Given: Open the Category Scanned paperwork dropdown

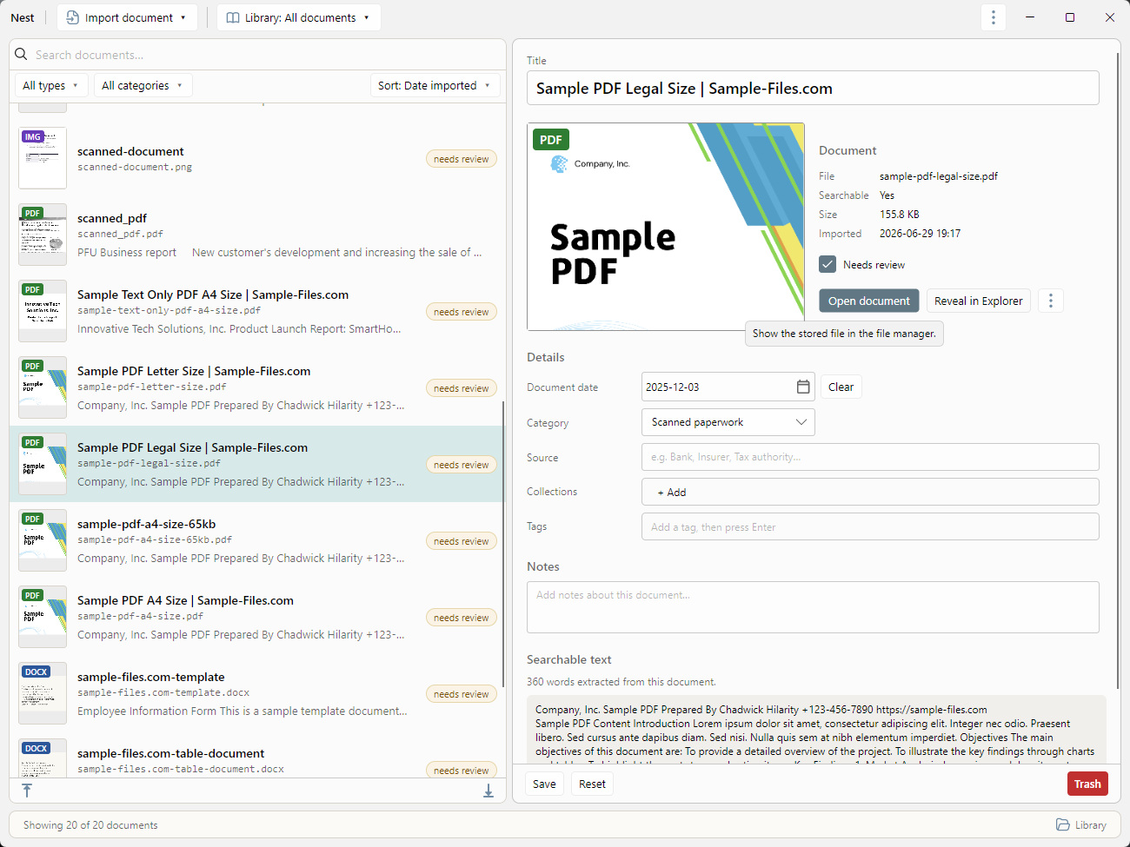Looking at the screenshot, I should pos(728,422).
